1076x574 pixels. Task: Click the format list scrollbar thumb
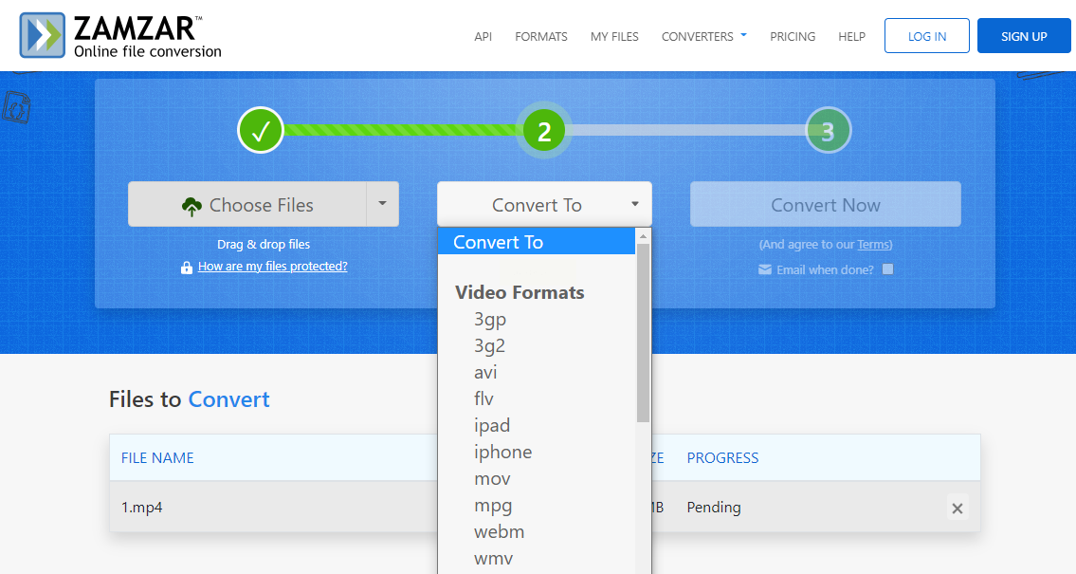(x=643, y=332)
